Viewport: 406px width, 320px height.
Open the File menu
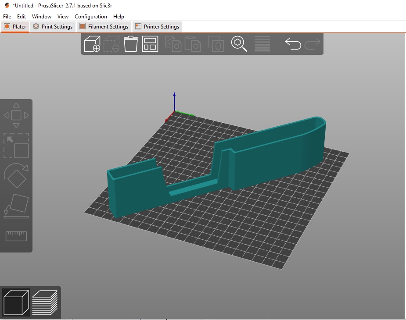pyautogui.click(x=7, y=17)
